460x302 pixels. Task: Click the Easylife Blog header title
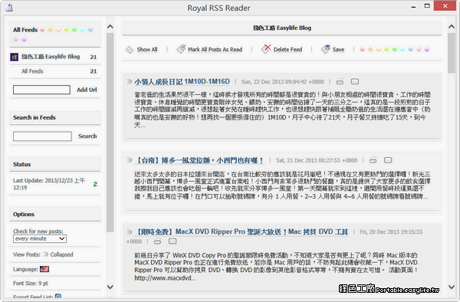pyautogui.click(x=282, y=28)
